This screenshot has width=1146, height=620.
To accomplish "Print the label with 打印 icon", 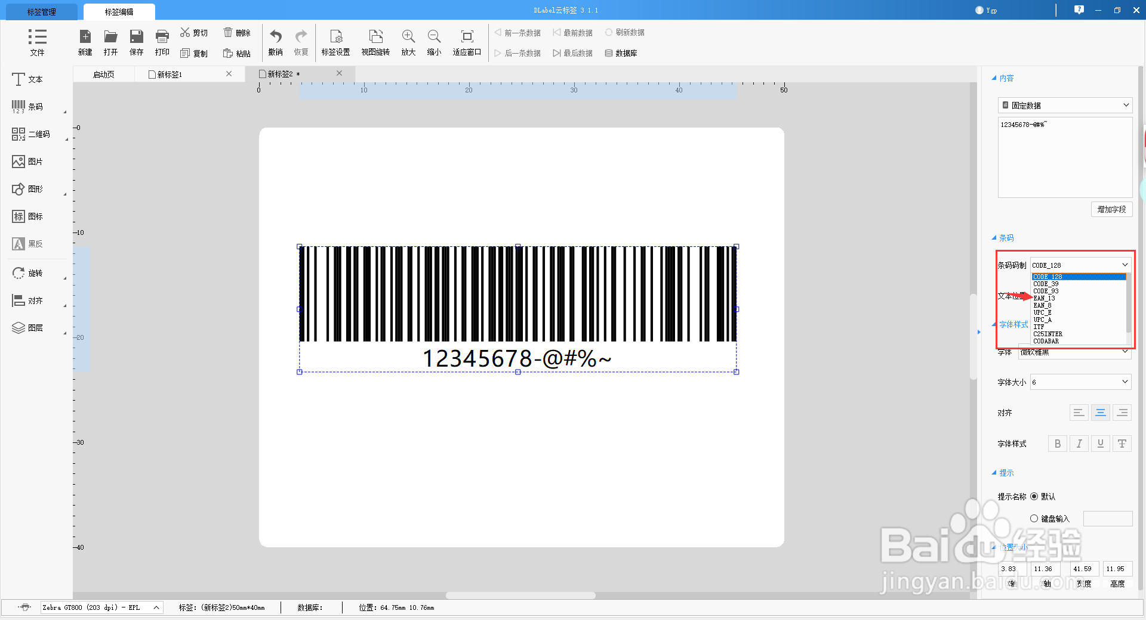I will pos(162,42).
